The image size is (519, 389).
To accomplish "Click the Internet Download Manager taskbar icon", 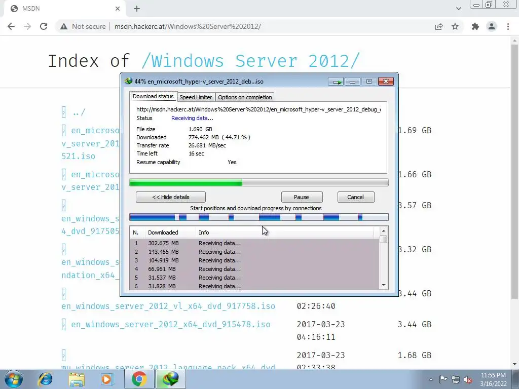I will click(x=171, y=379).
